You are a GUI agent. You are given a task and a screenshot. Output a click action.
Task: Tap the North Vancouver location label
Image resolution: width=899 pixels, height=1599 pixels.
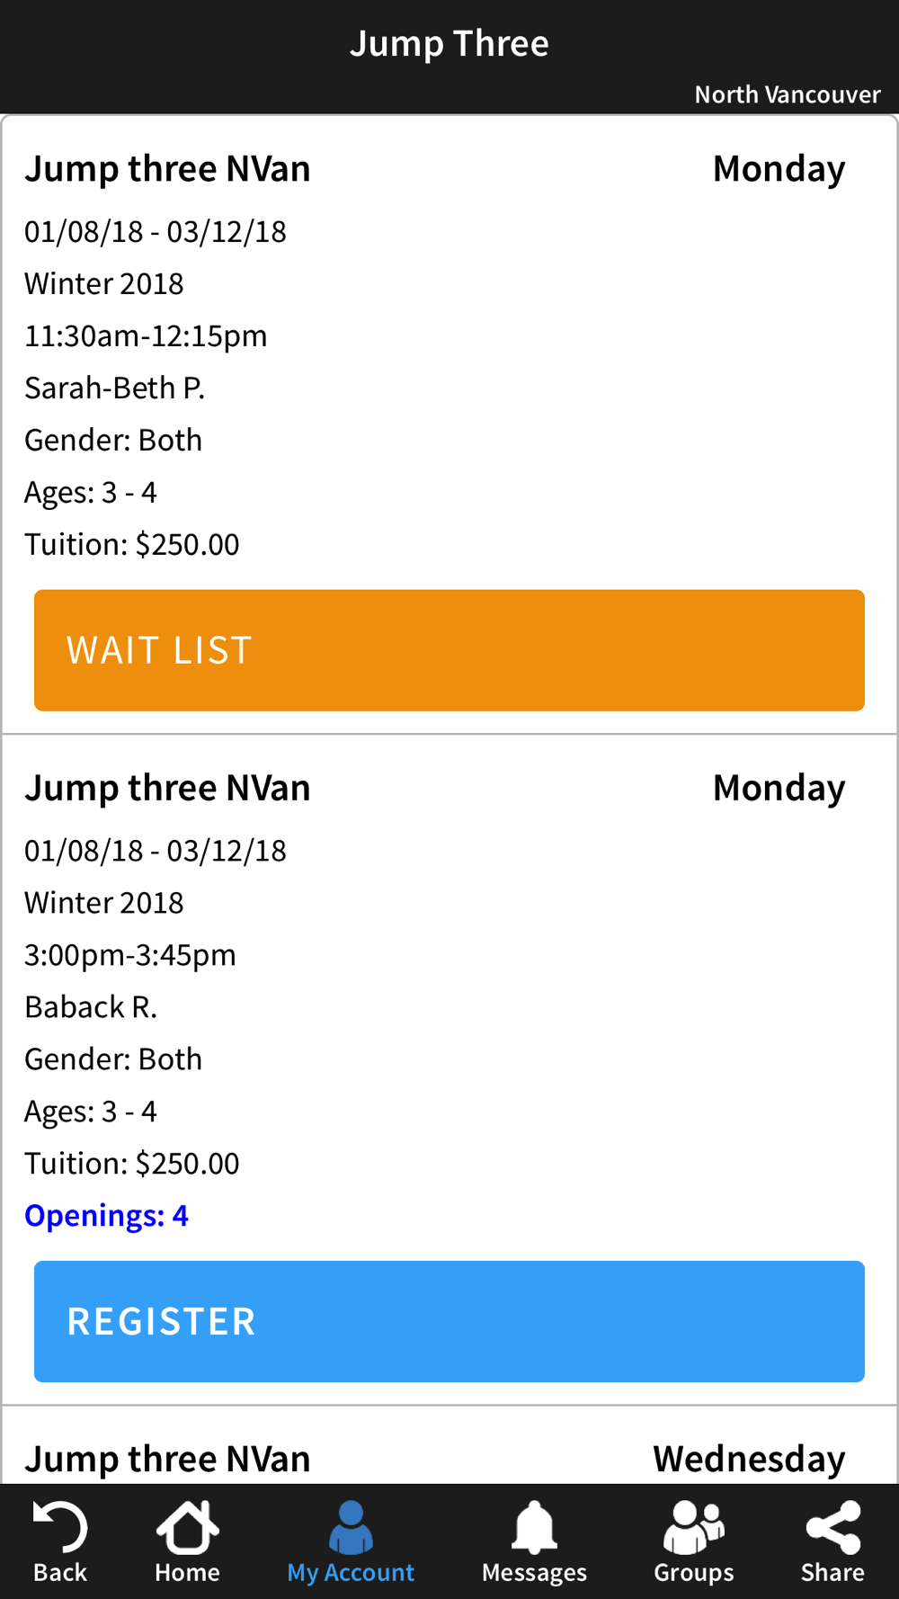[788, 94]
